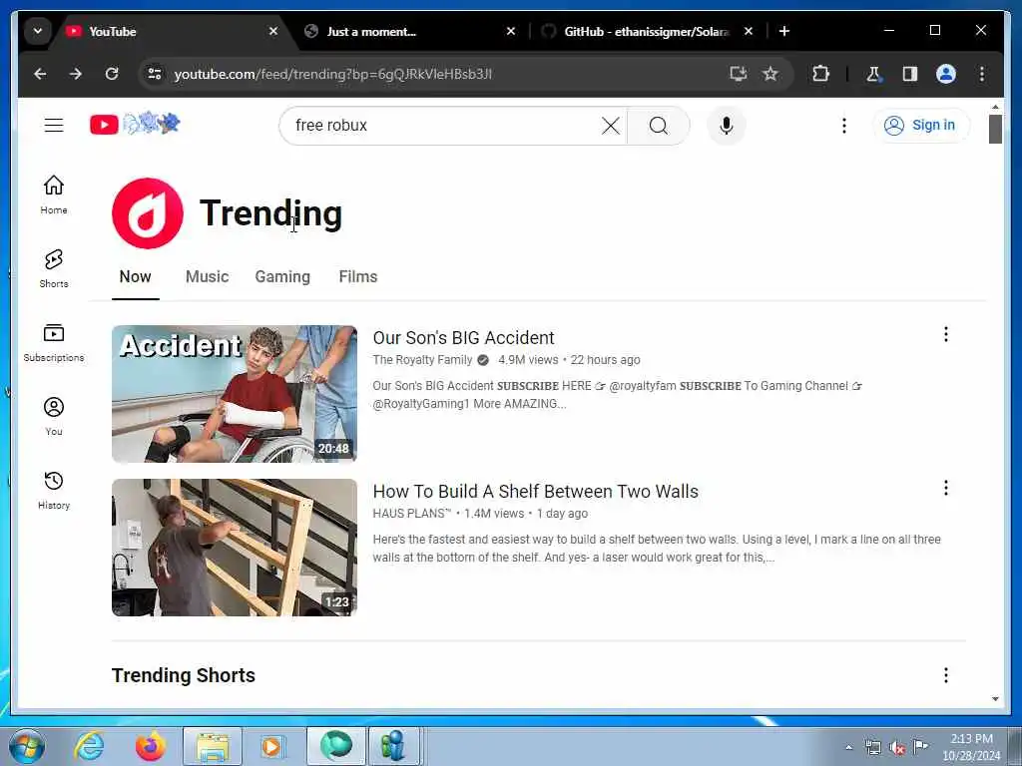Open the browser extensions puzzle icon
Viewport: 1022px width, 766px height.
point(820,74)
